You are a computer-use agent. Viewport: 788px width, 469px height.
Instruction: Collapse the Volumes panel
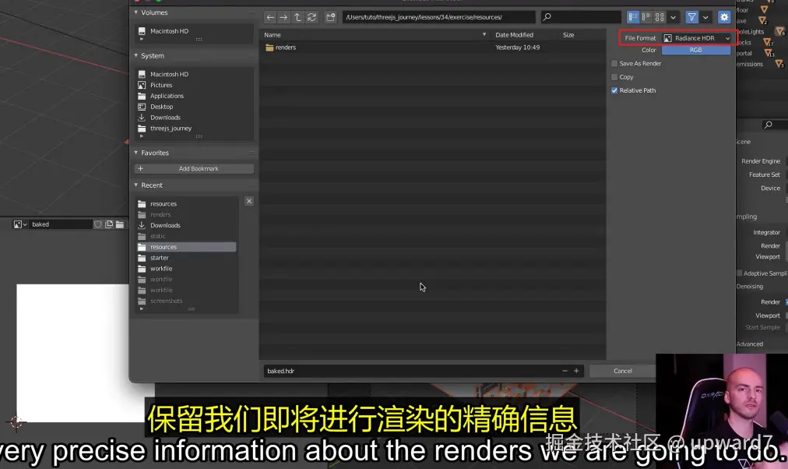point(135,12)
